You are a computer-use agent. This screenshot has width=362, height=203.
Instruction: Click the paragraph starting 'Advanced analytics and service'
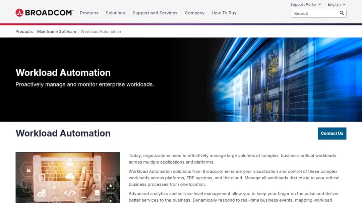click(234, 197)
